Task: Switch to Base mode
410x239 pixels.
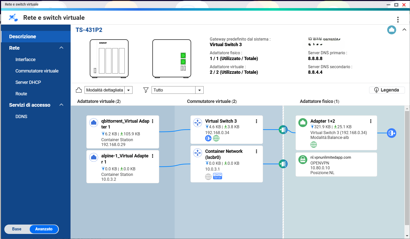Action: pyautogui.click(x=17, y=229)
